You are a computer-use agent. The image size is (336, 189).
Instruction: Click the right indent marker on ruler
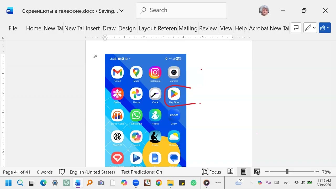[232, 38]
